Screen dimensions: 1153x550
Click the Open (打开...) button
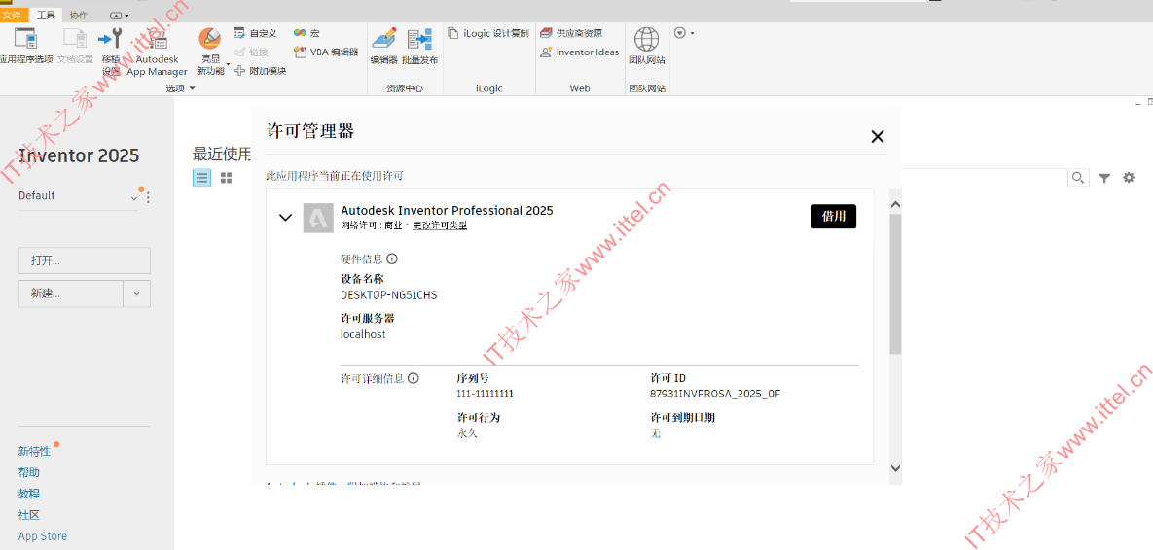pyautogui.click(x=85, y=260)
